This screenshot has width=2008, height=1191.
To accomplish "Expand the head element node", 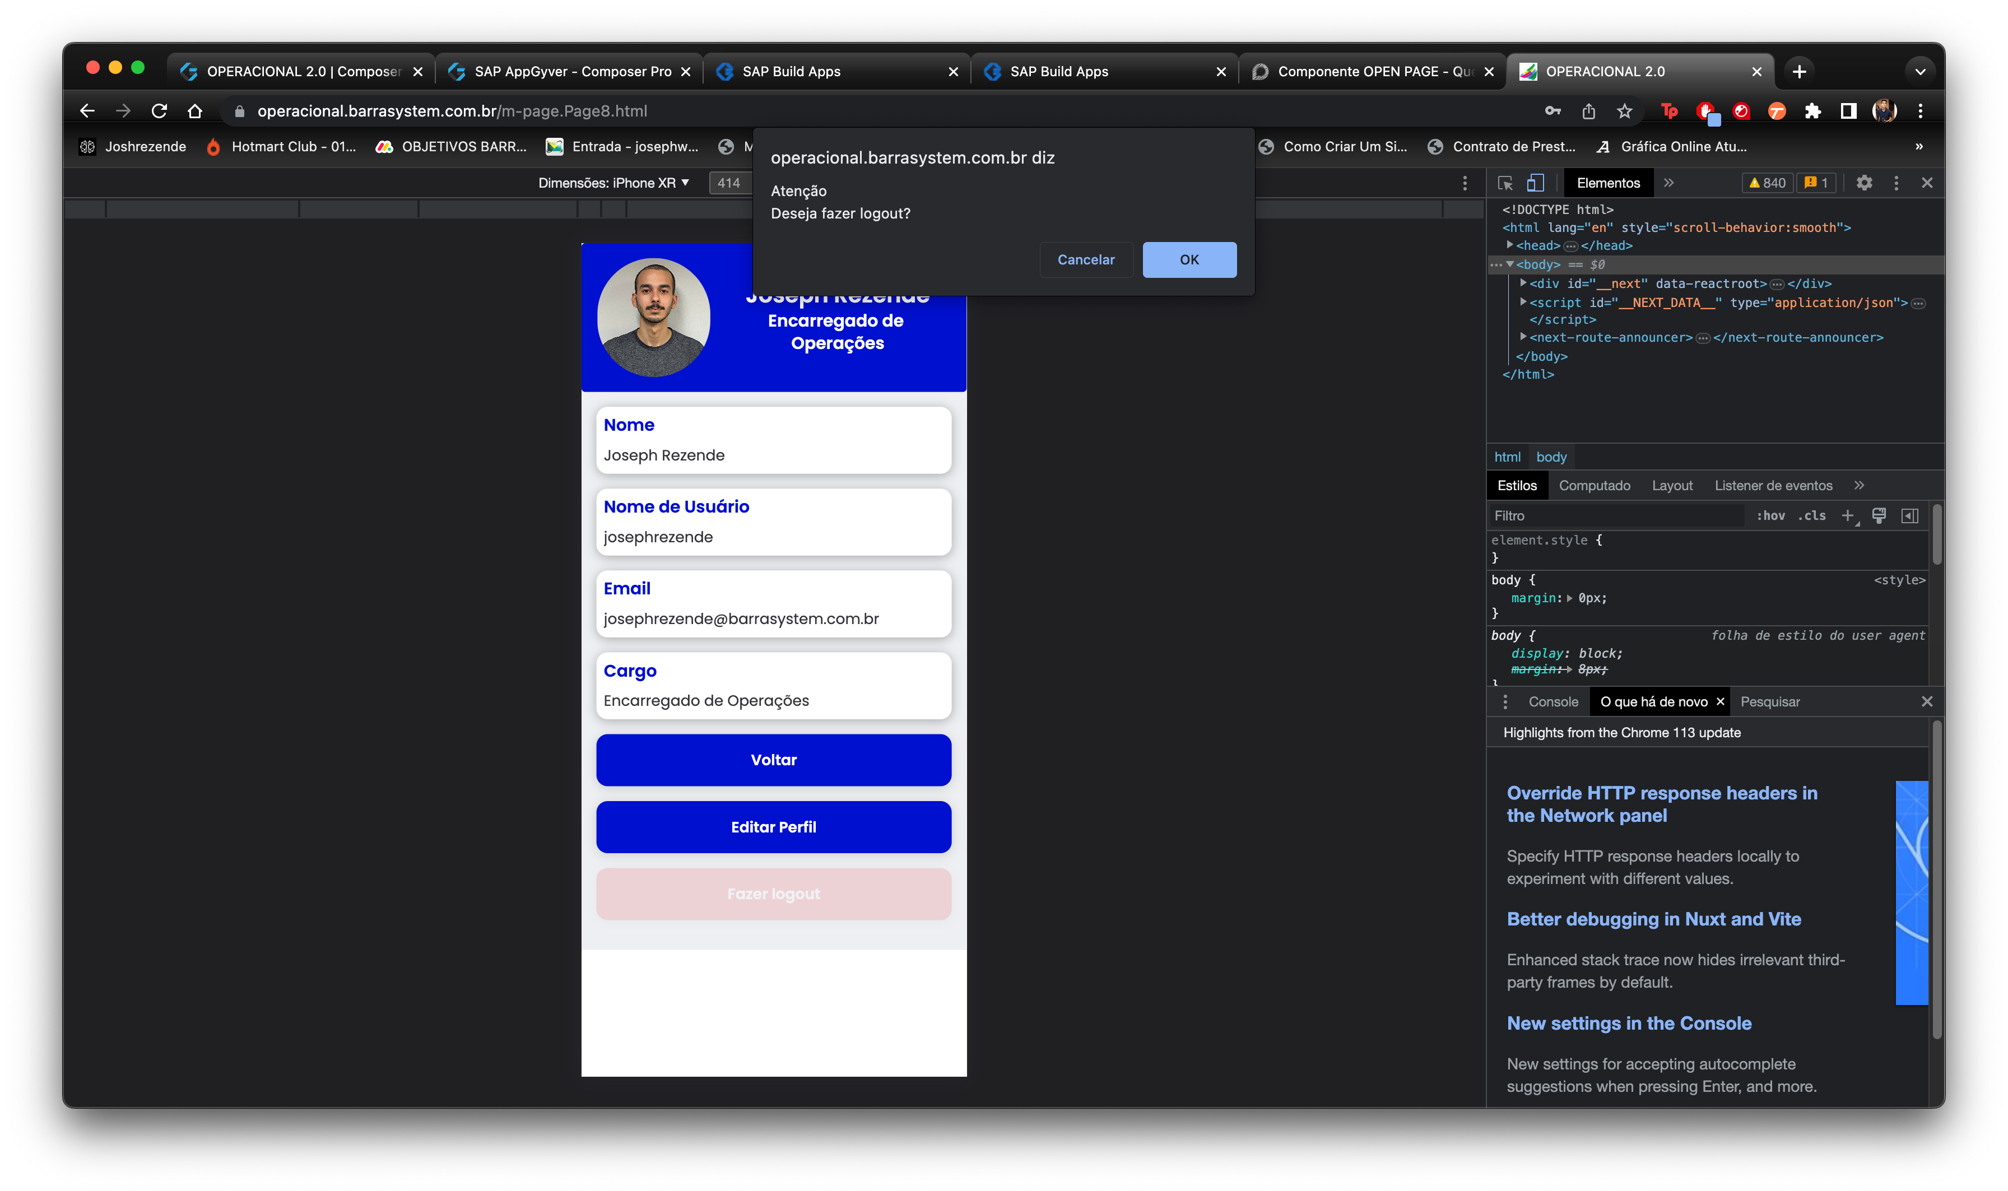I will click(x=1509, y=245).
